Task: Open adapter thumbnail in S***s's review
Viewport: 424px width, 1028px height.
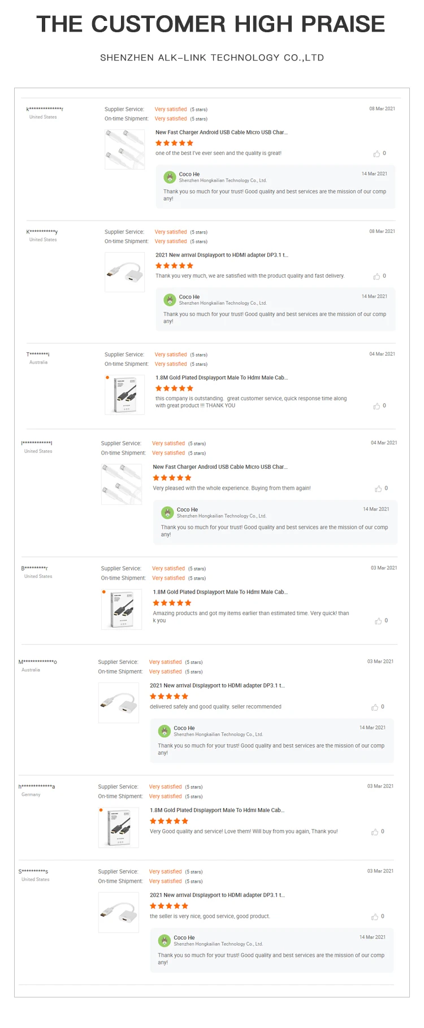Action: pos(118,912)
